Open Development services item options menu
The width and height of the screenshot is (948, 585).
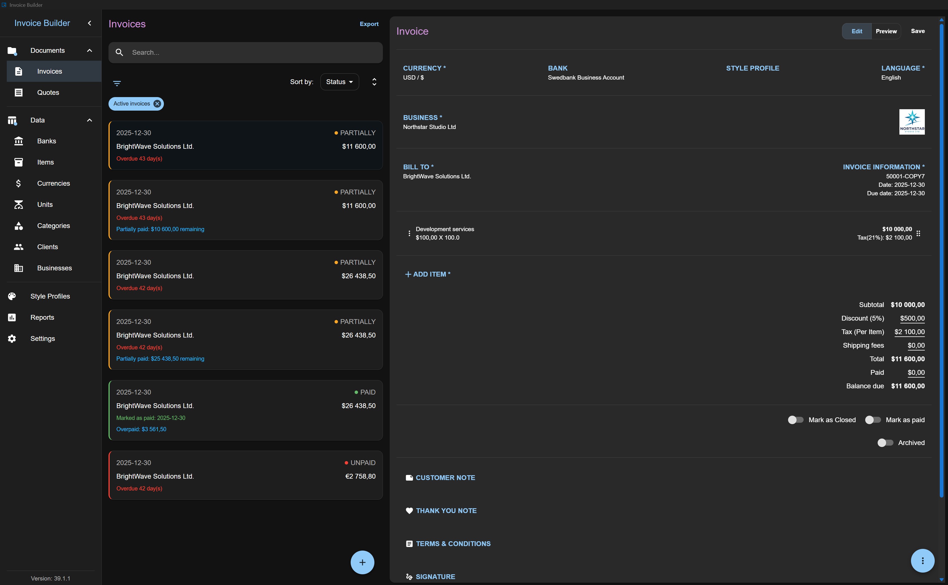click(x=409, y=233)
